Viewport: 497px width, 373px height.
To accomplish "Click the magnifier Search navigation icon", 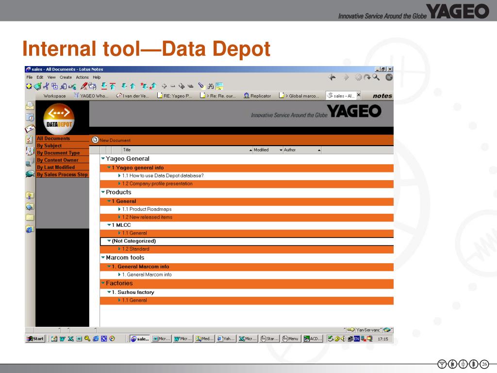I will tap(376, 77).
